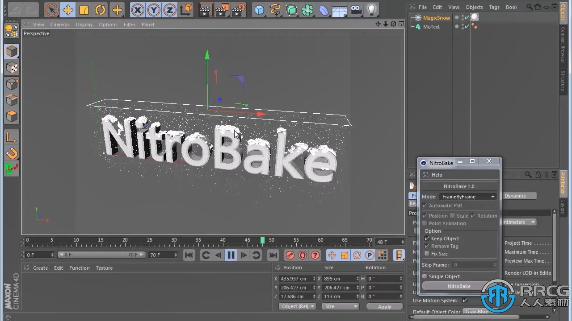Screen dimensions: 572x321
Task: Activate the Move tool
Action: [x=68, y=9]
